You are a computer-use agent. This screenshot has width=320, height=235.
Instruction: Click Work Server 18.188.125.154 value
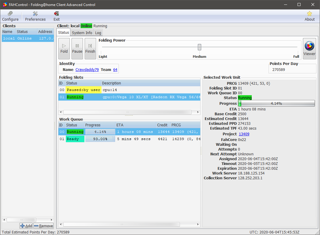click(251, 173)
